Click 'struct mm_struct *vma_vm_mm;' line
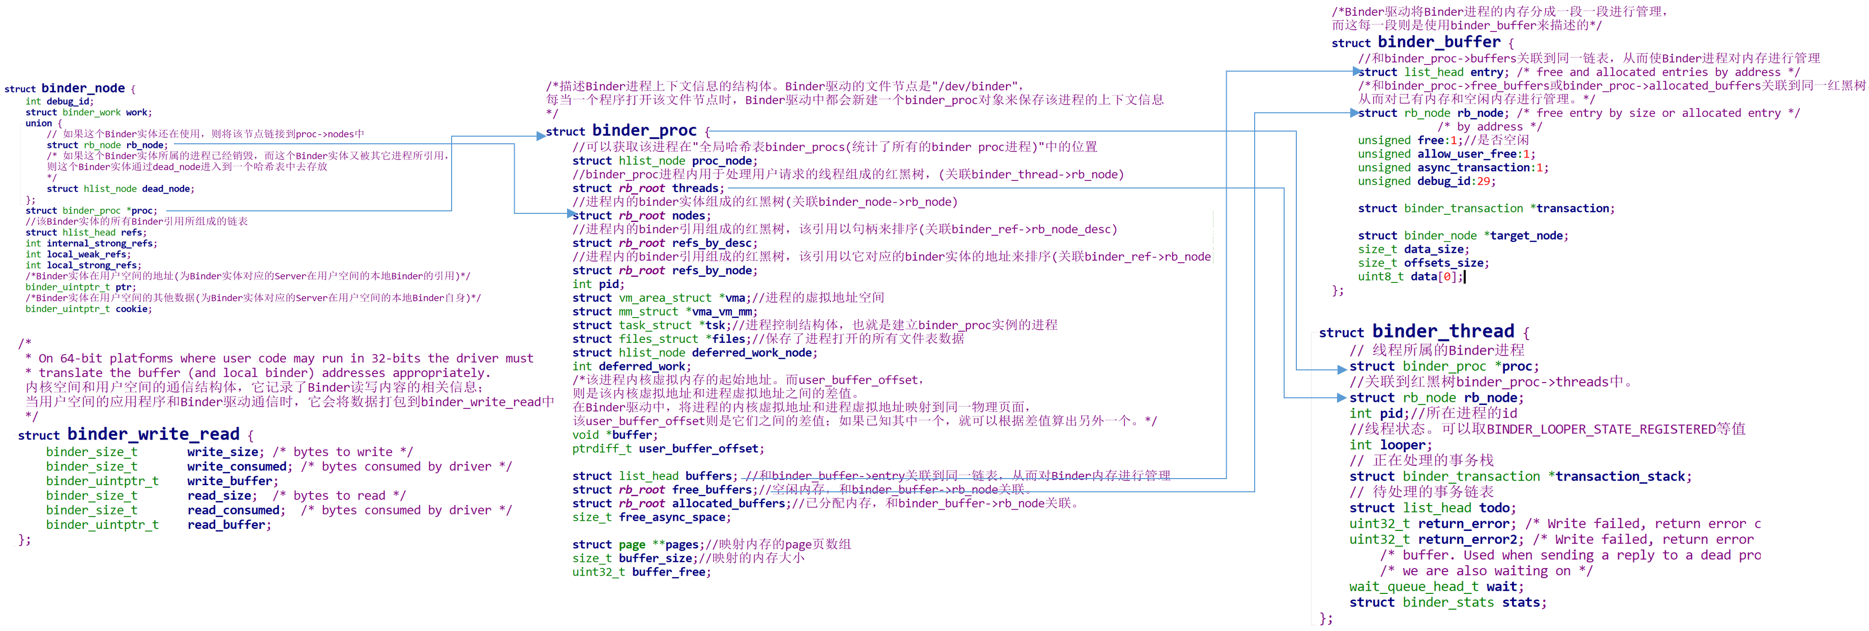The image size is (1869, 631). click(665, 311)
